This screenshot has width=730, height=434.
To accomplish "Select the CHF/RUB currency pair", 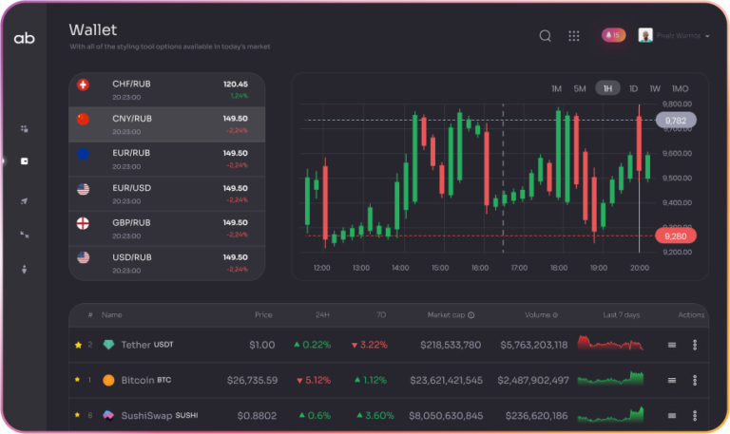I will click(166, 89).
